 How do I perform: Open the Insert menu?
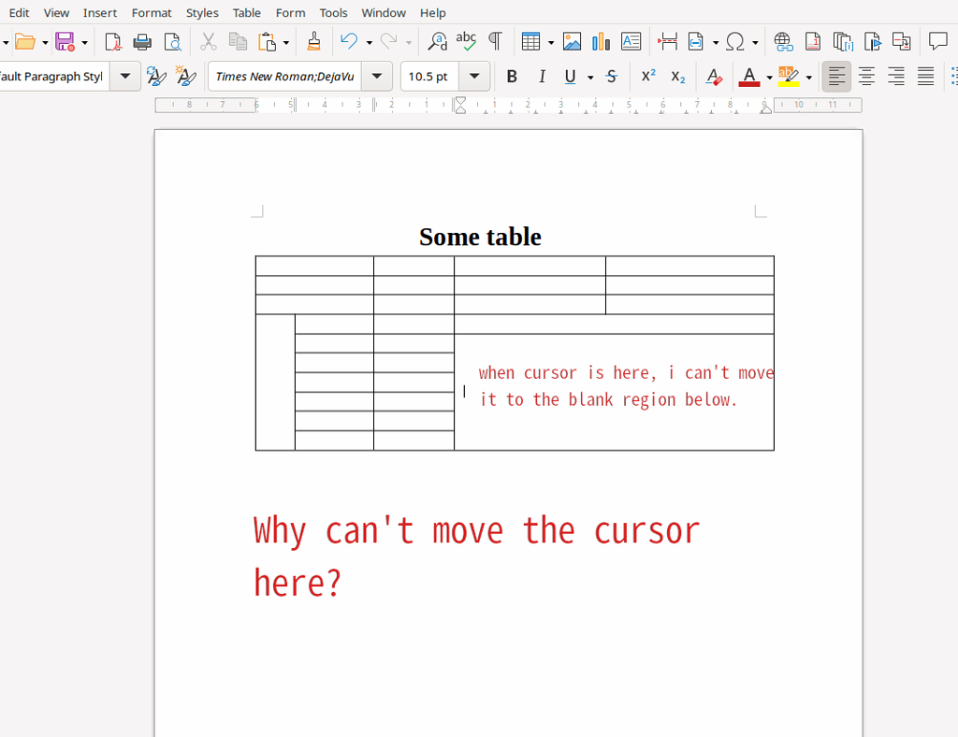(99, 12)
